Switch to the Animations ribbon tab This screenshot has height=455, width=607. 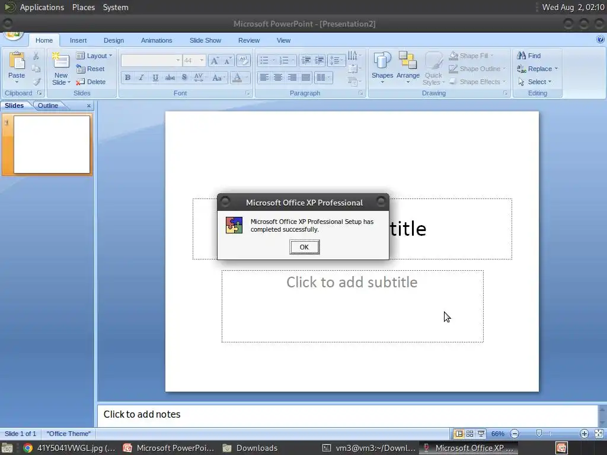[x=156, y=40]
